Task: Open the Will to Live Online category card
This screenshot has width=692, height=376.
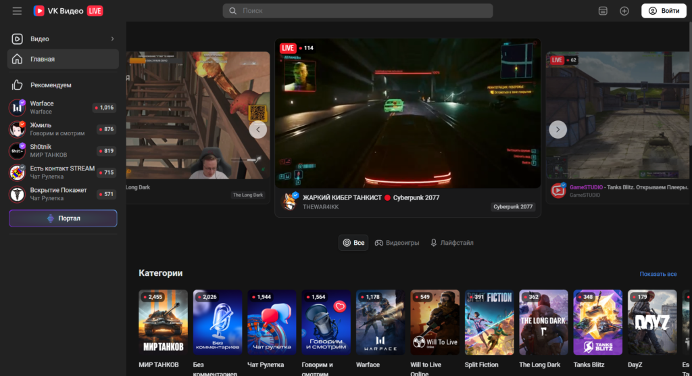Action: click(435, 323)
